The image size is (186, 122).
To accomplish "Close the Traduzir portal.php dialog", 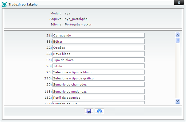I will (179, 3).
